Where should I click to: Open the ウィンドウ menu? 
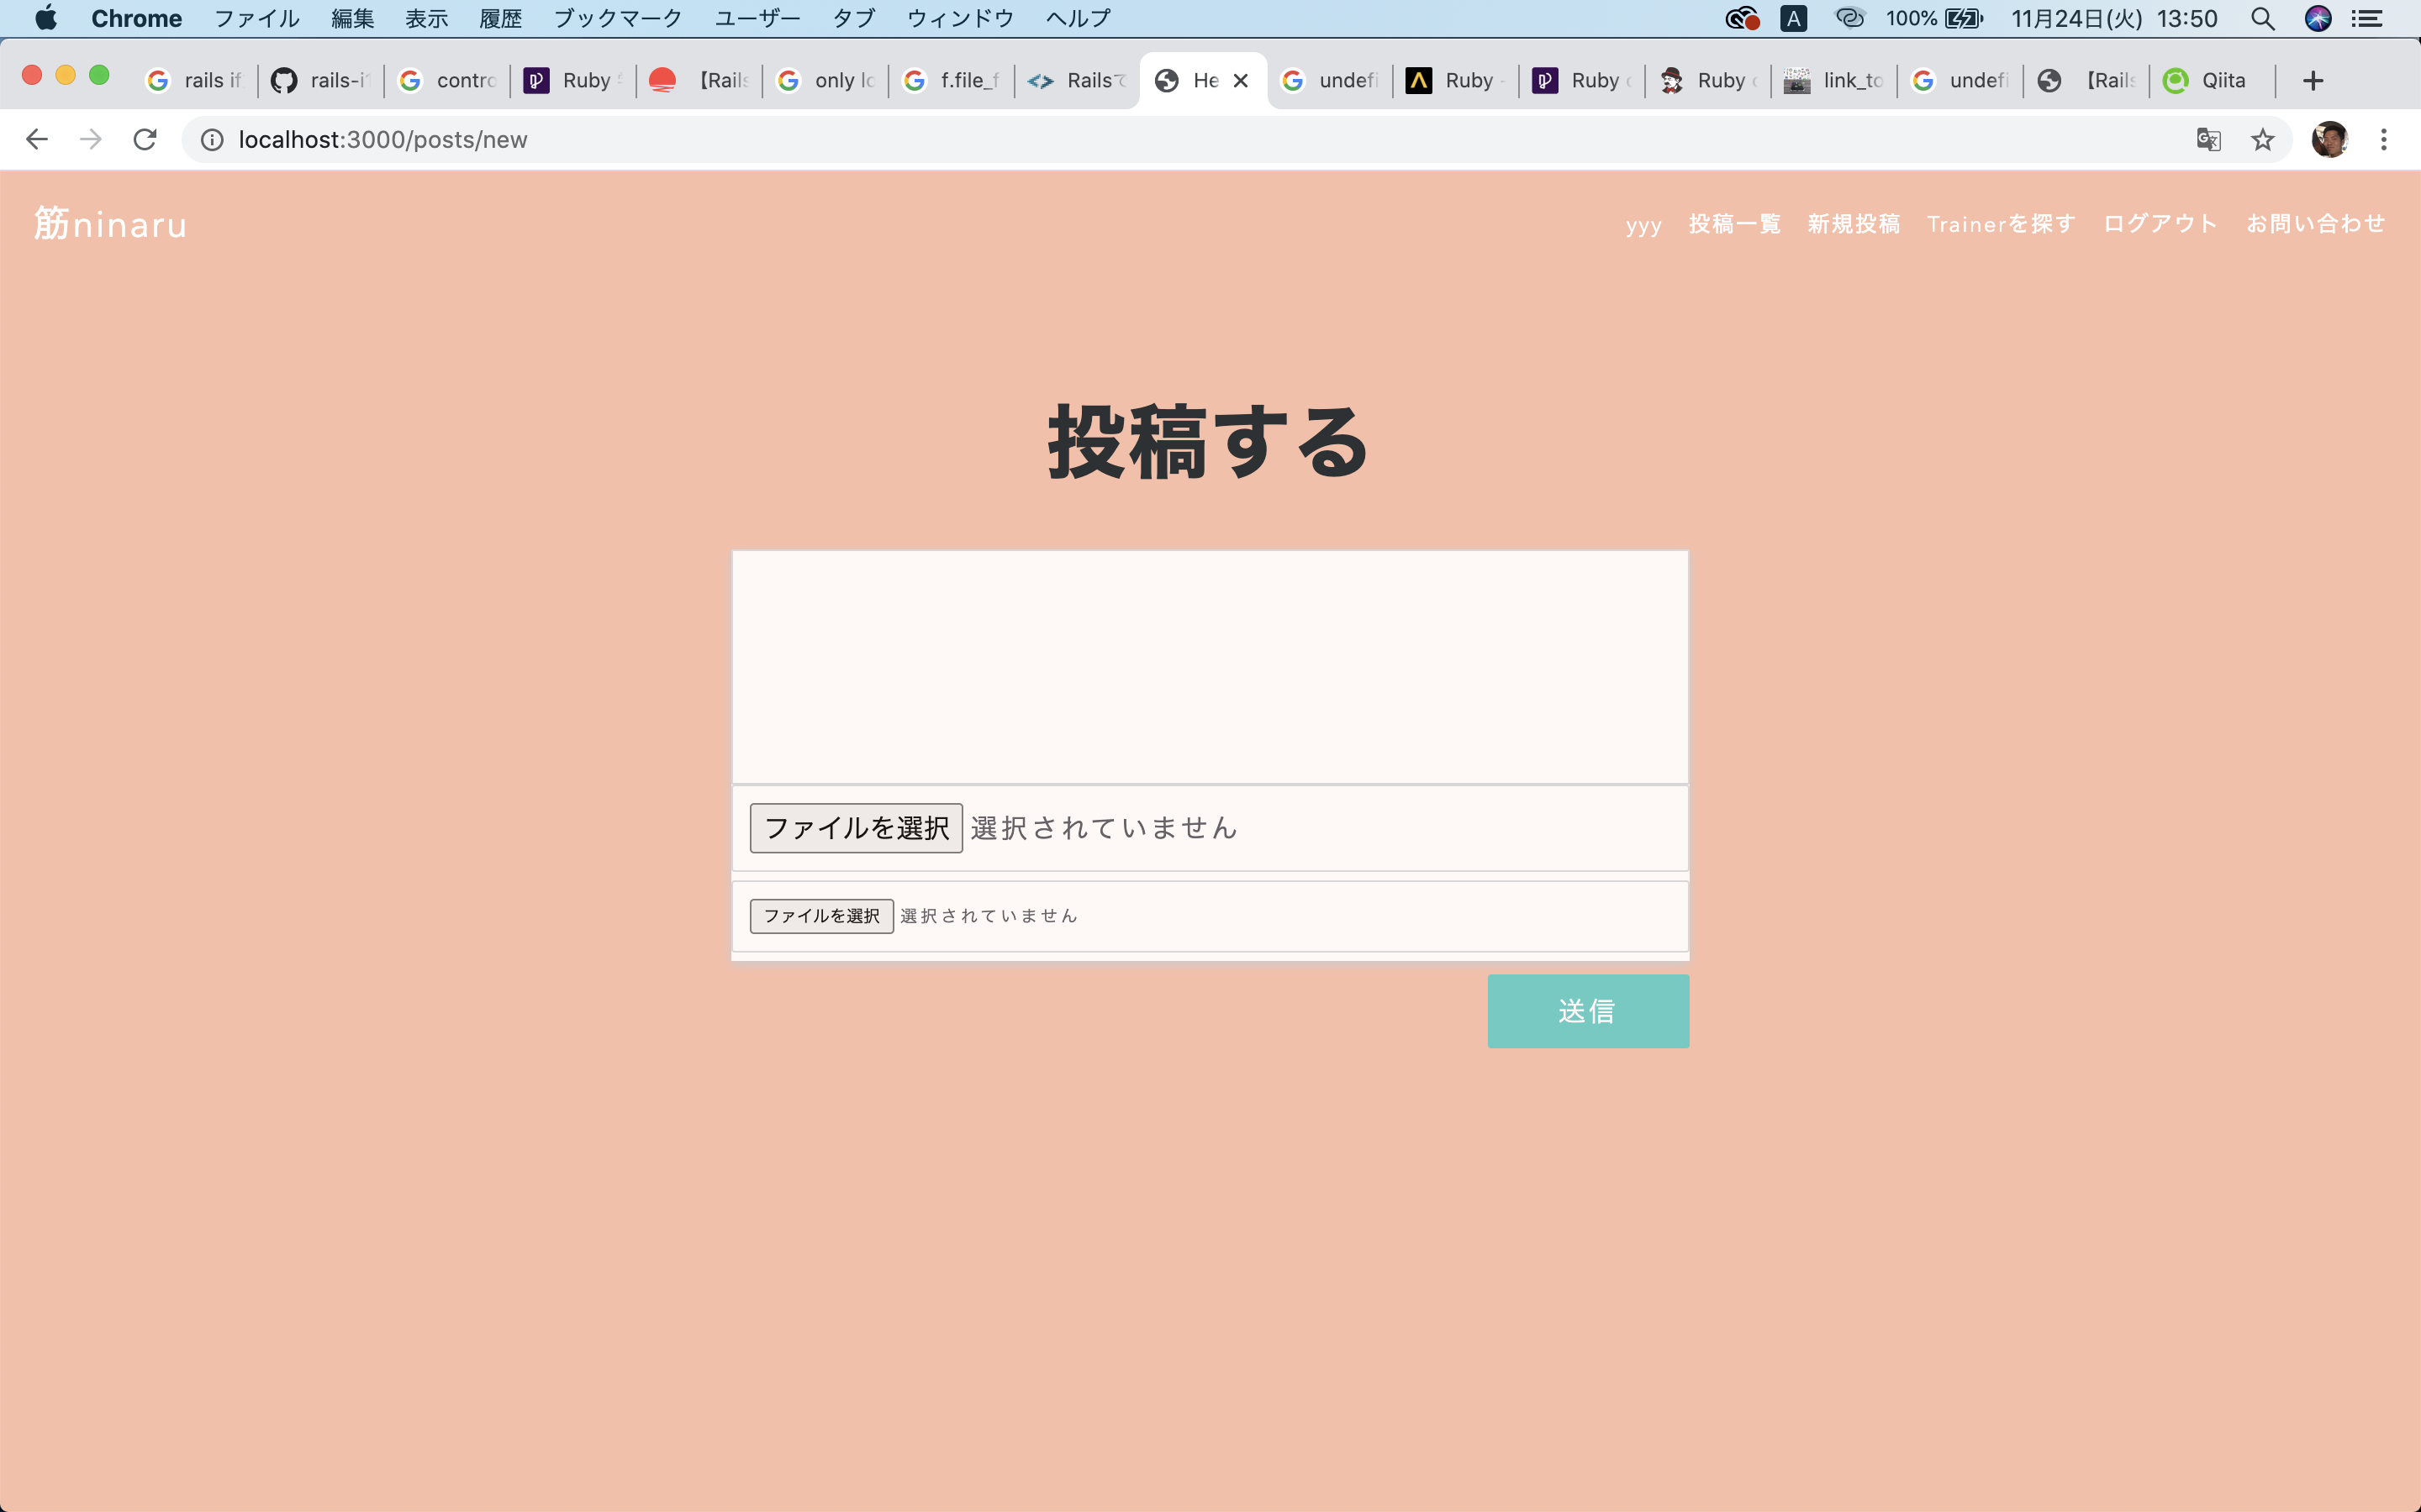pos(960,18)
